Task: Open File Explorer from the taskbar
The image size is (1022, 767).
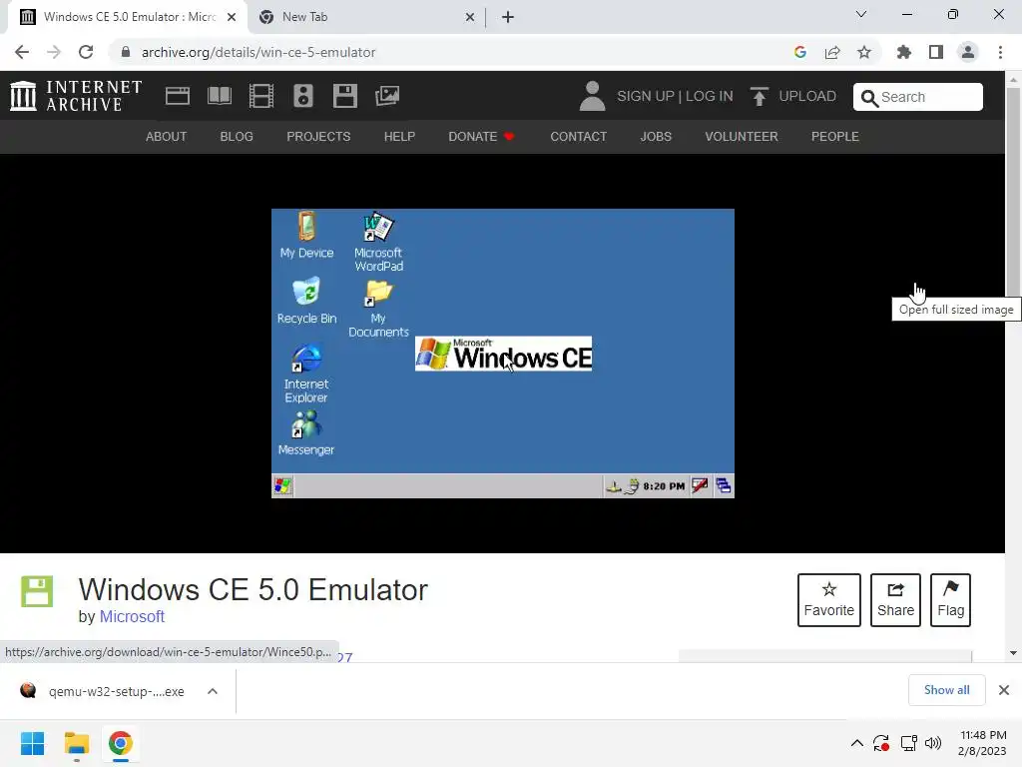Action: tap(77, 743)
